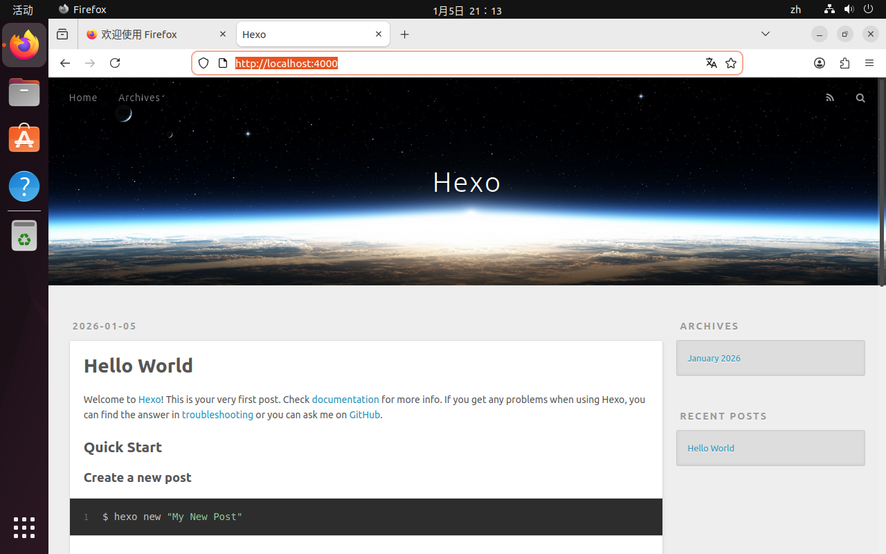The width and height of the screenshot is (886, 554).
Task: Click the 2026-01-05 post date link
Action: pyautogui.click(x=105, y=326)
